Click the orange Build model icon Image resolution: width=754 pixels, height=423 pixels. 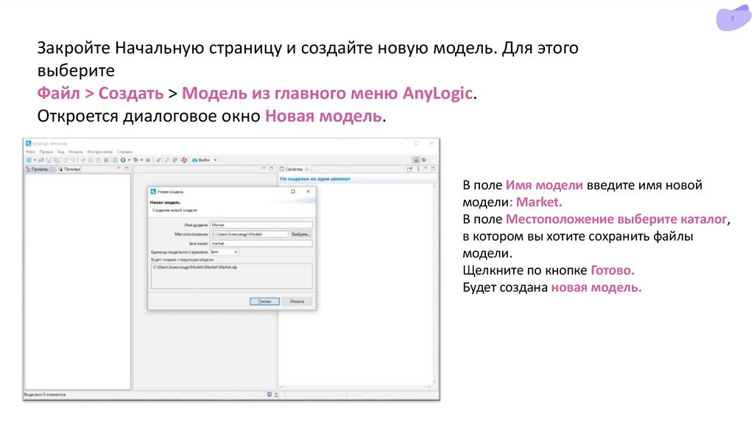pyautogui.click(x=158, y=160)
